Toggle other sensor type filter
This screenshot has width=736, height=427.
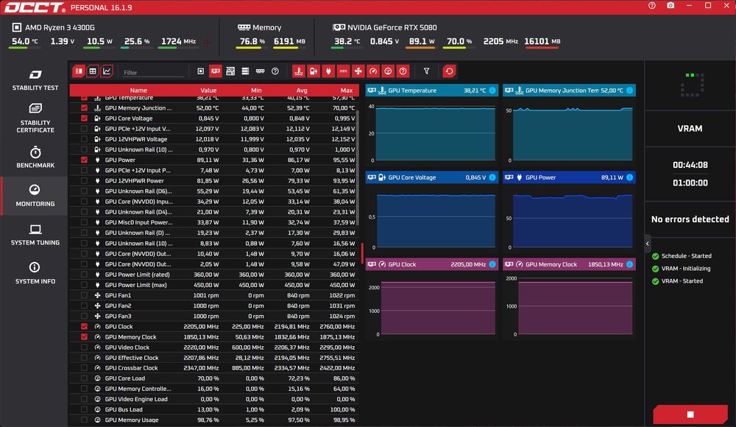coord(403,71)
